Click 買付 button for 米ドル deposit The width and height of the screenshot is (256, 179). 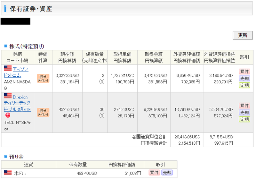point(154,173)
